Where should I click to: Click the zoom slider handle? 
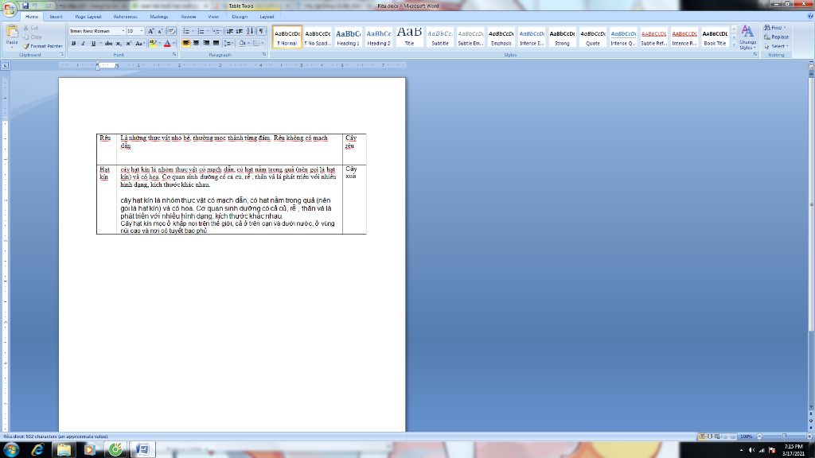[x=784, y=437]
